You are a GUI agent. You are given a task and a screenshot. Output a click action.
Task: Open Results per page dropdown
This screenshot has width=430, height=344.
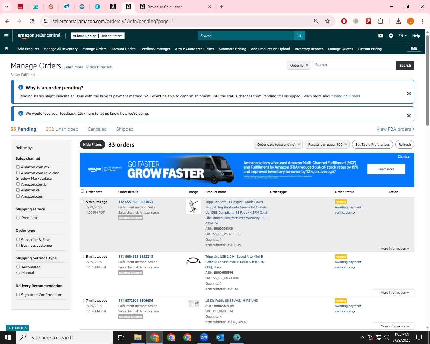click(327, 145)
